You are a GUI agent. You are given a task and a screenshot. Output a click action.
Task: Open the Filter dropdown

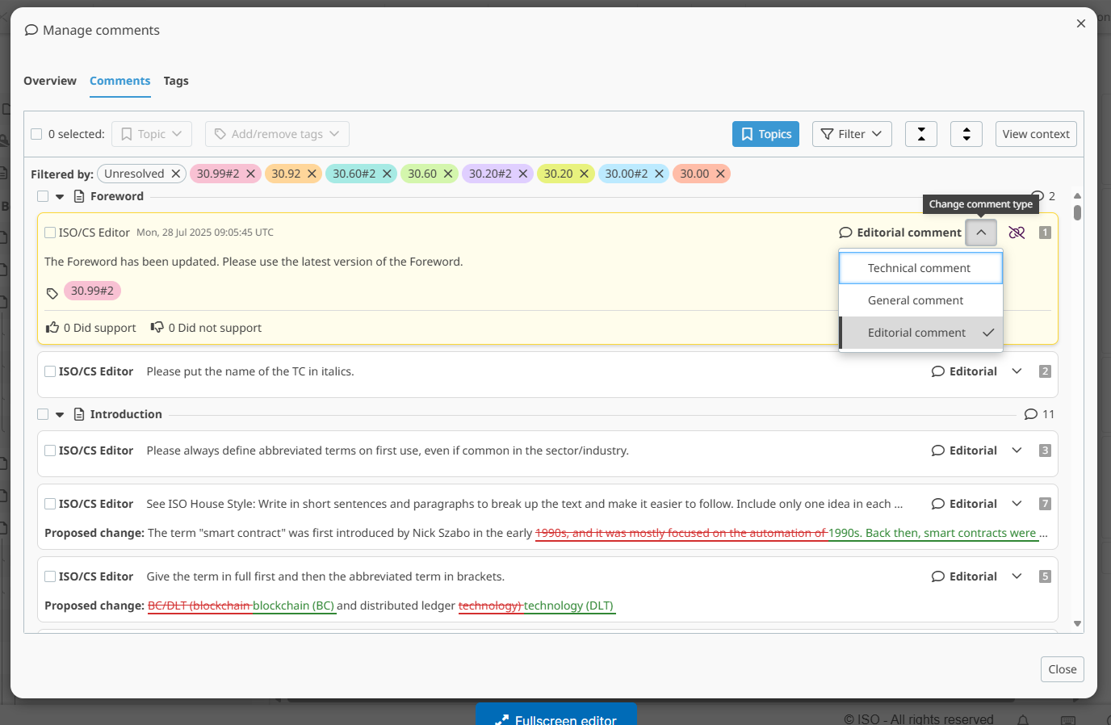point(852,134)
